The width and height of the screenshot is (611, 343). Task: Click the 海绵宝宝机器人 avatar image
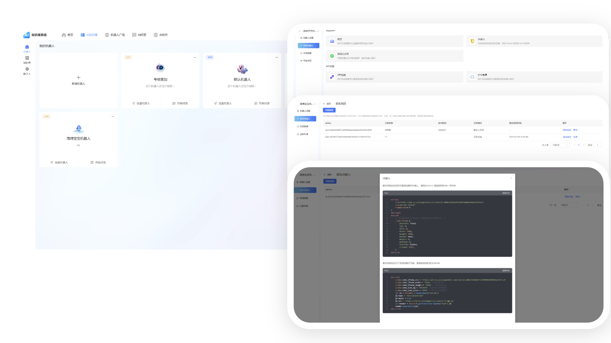point(79,129)
